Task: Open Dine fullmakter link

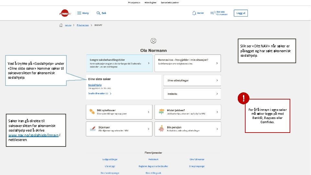Action: click(x=197, y=159)
